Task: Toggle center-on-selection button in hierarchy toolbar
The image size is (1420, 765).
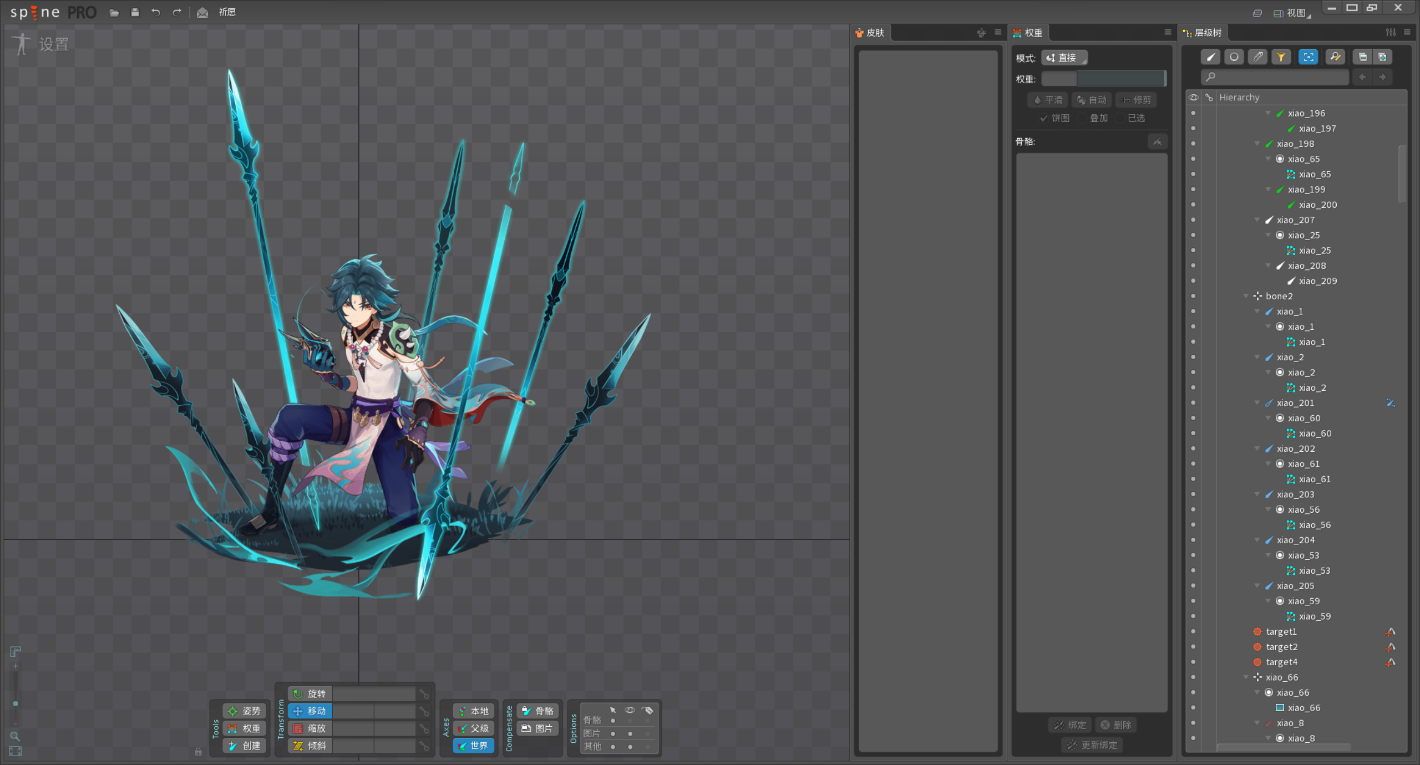Action: click(x=1308, y=57)
